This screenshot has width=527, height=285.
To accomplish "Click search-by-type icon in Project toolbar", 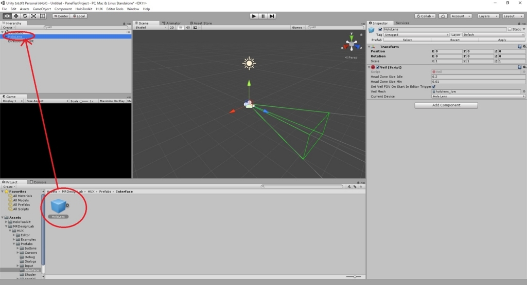I will click(349, 187).
